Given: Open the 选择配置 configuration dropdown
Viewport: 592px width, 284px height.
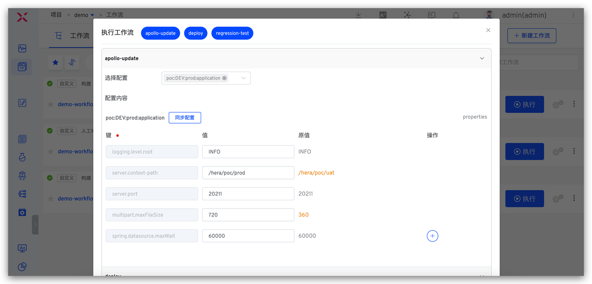Looking at the screenshot, I should click(206, 78).
